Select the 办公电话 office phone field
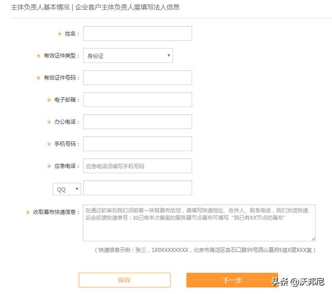The image size is (332, 294). (x=137, y=122)
